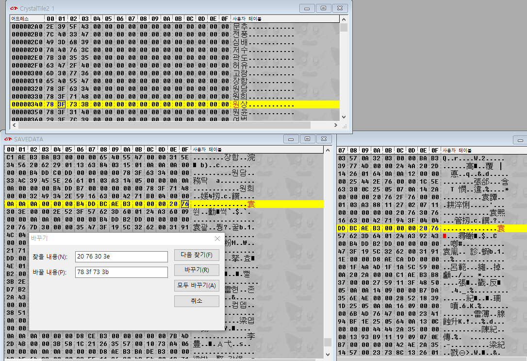Click 사용자 테이블 header in right window

(457, 151)
